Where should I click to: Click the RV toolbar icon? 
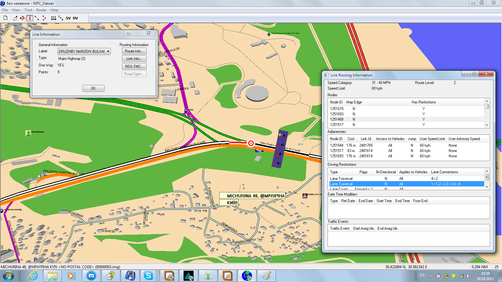76,18
